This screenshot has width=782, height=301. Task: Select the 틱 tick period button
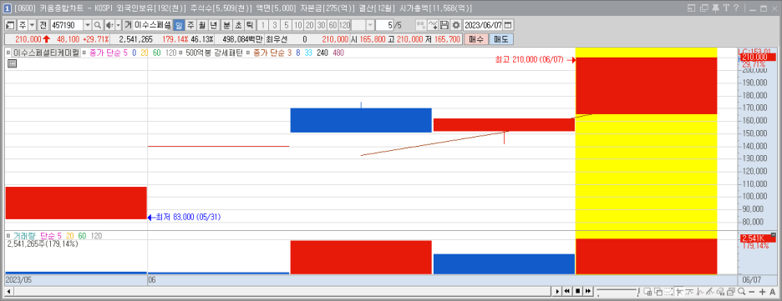249,25
